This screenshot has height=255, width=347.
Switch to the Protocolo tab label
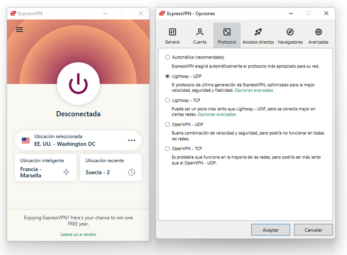click(x=227, y=42)
